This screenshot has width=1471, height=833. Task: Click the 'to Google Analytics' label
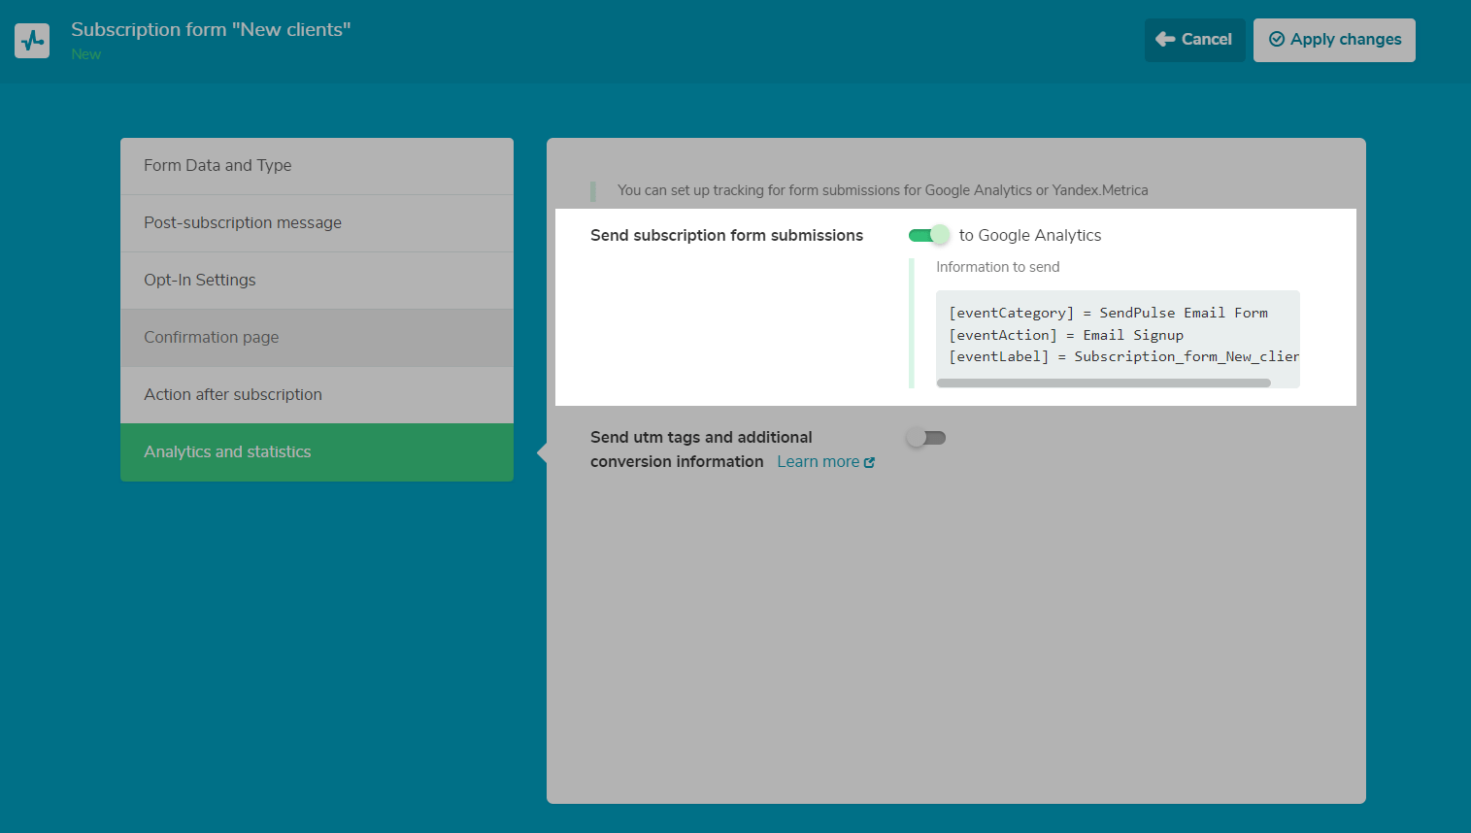point(1030,235)
